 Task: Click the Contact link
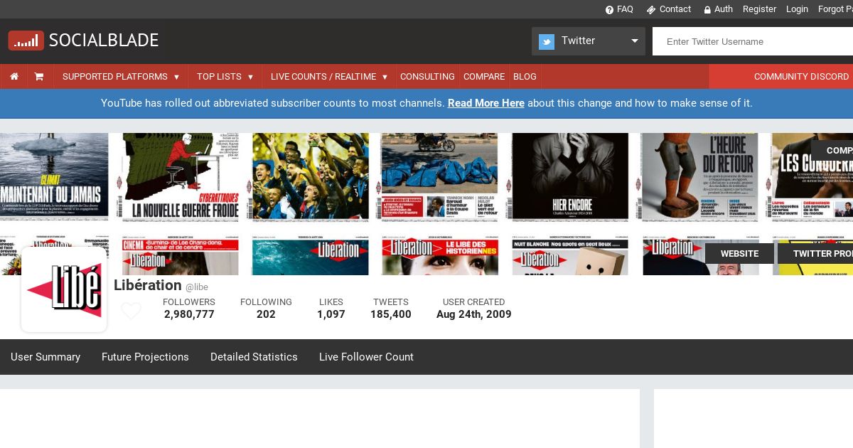click(675, 9)
